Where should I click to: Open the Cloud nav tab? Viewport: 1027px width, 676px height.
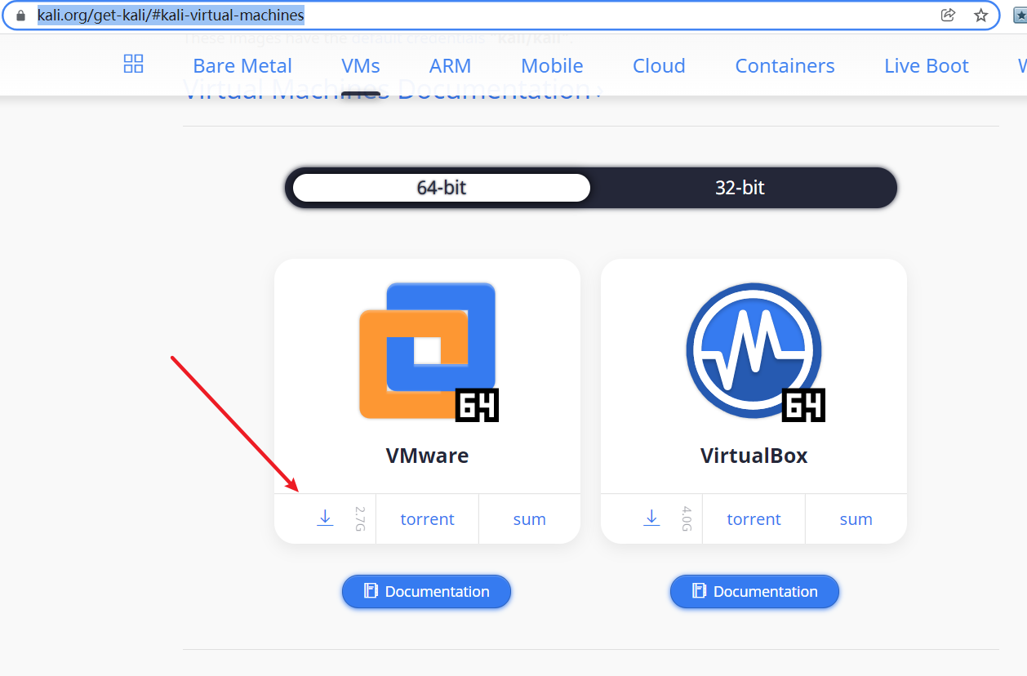pos(659,66)
